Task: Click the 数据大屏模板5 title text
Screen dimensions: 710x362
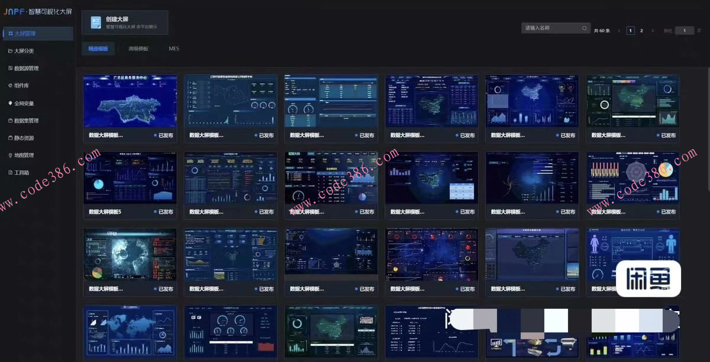Action: coord(105,212)
